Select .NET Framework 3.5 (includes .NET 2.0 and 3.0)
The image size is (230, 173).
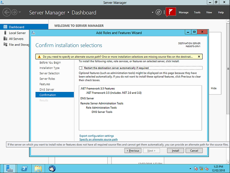click(114, 93)
